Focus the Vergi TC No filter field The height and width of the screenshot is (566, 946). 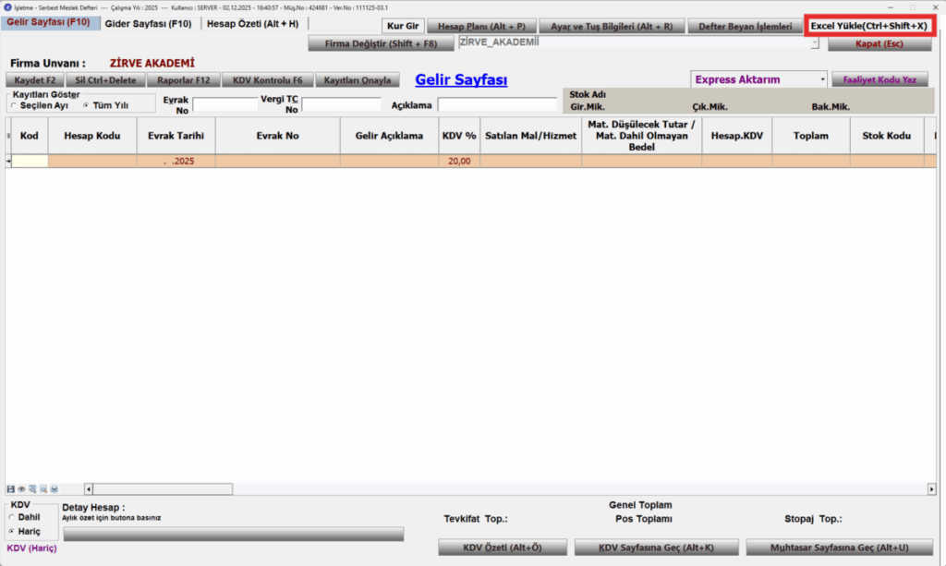(342, 104)
